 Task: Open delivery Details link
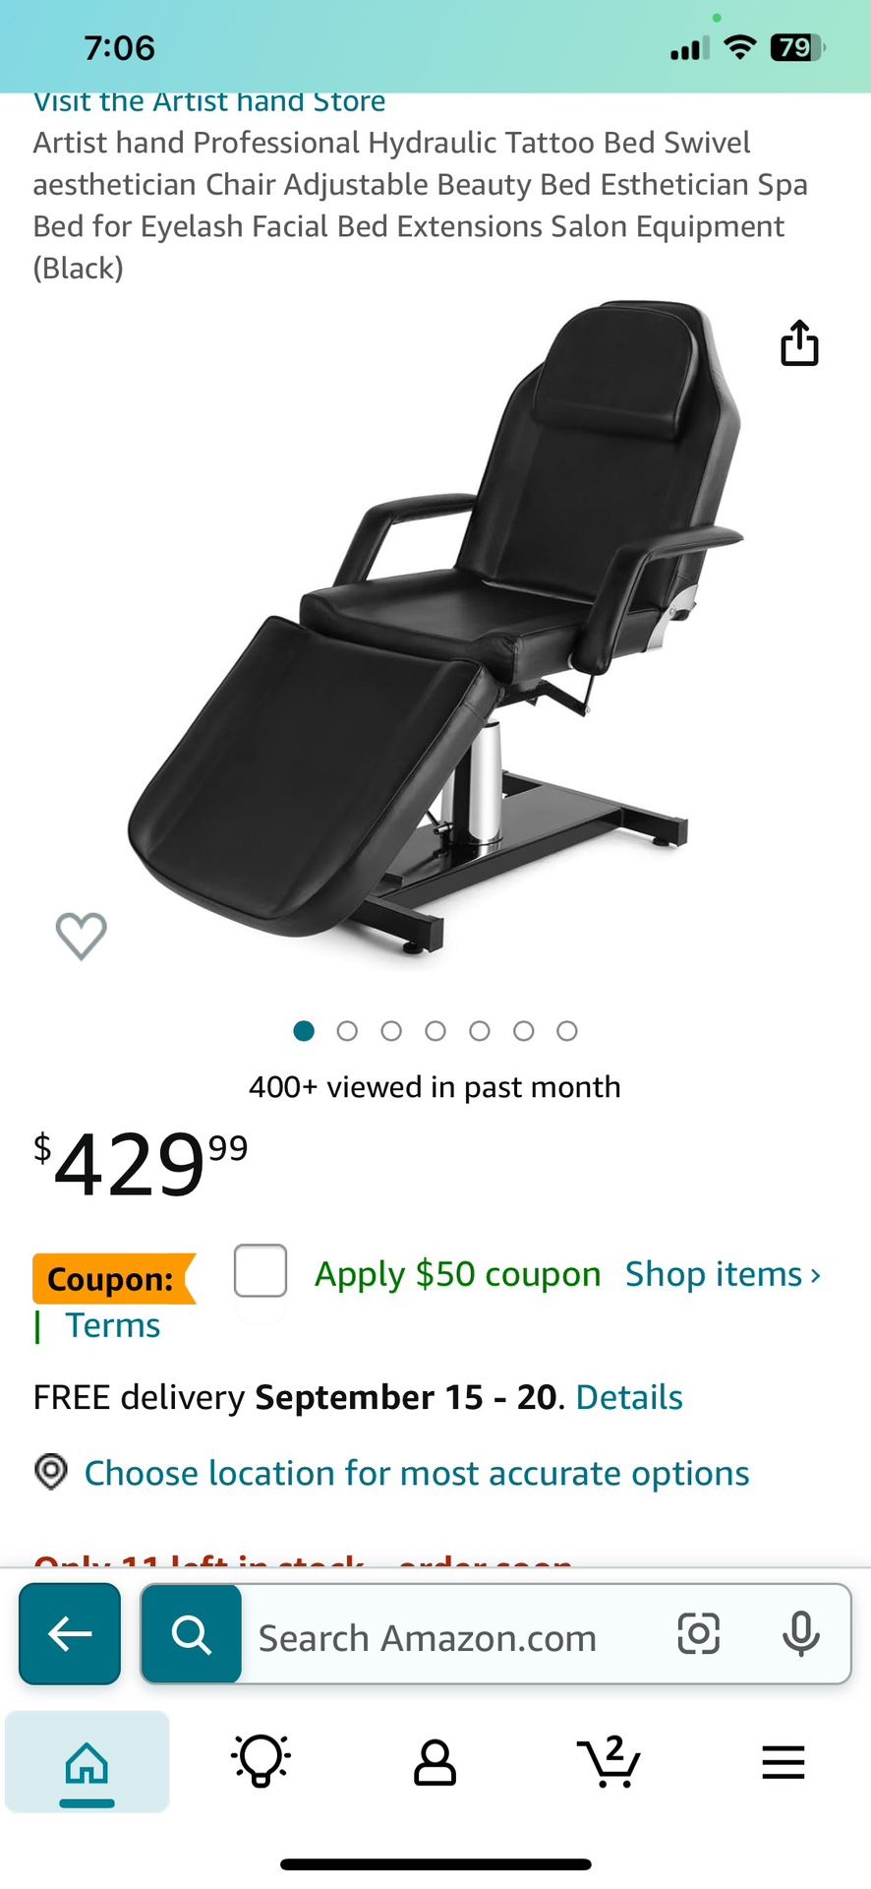pyautogui.click(x=629, y=1397)
